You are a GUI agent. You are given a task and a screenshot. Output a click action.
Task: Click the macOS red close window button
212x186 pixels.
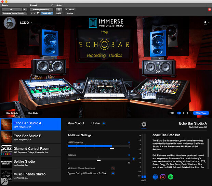[x=2, y=1]
